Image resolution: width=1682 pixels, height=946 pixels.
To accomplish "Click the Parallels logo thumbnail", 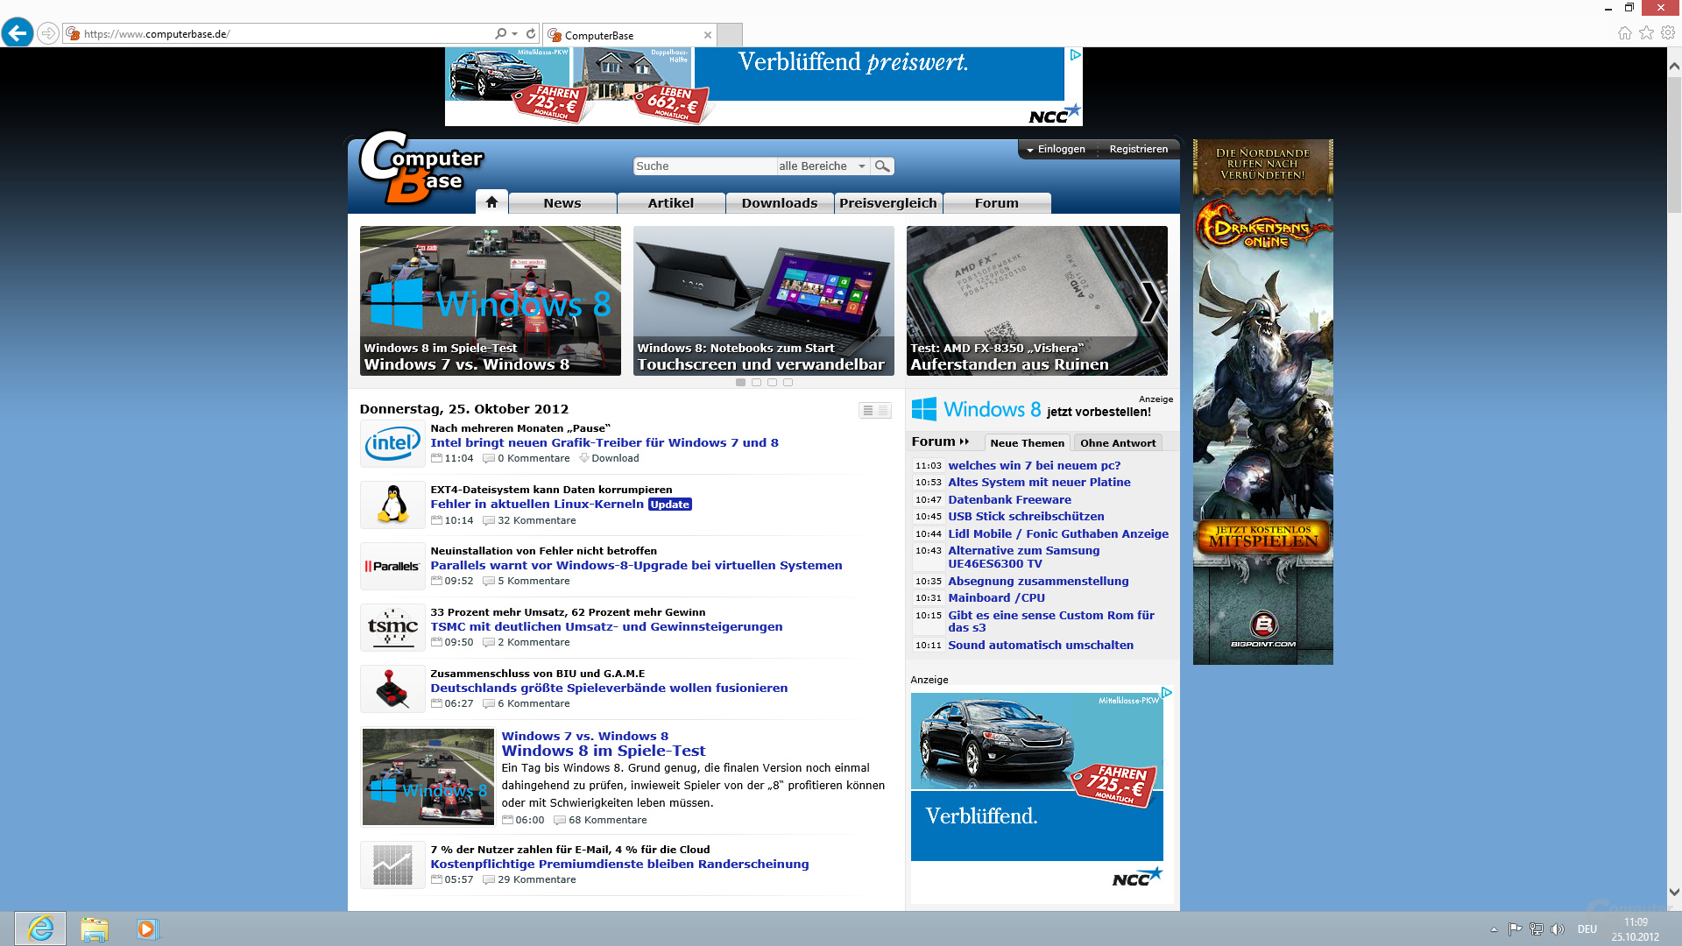I will point(392,567).
